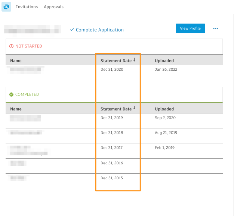
Task: Sort Not Started table by Statement Date arrow
Action: point(134,60)
